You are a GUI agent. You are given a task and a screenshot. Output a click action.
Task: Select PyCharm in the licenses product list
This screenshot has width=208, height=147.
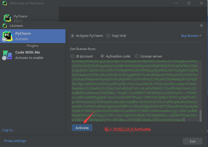tap(33, 36)
